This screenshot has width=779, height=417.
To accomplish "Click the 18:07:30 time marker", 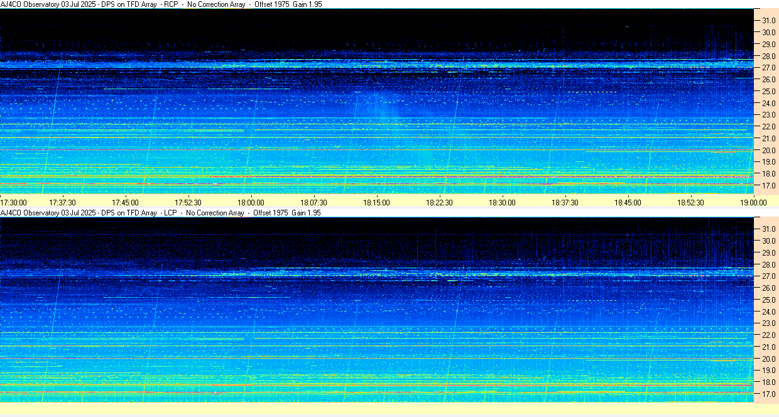I will point(313,202).
